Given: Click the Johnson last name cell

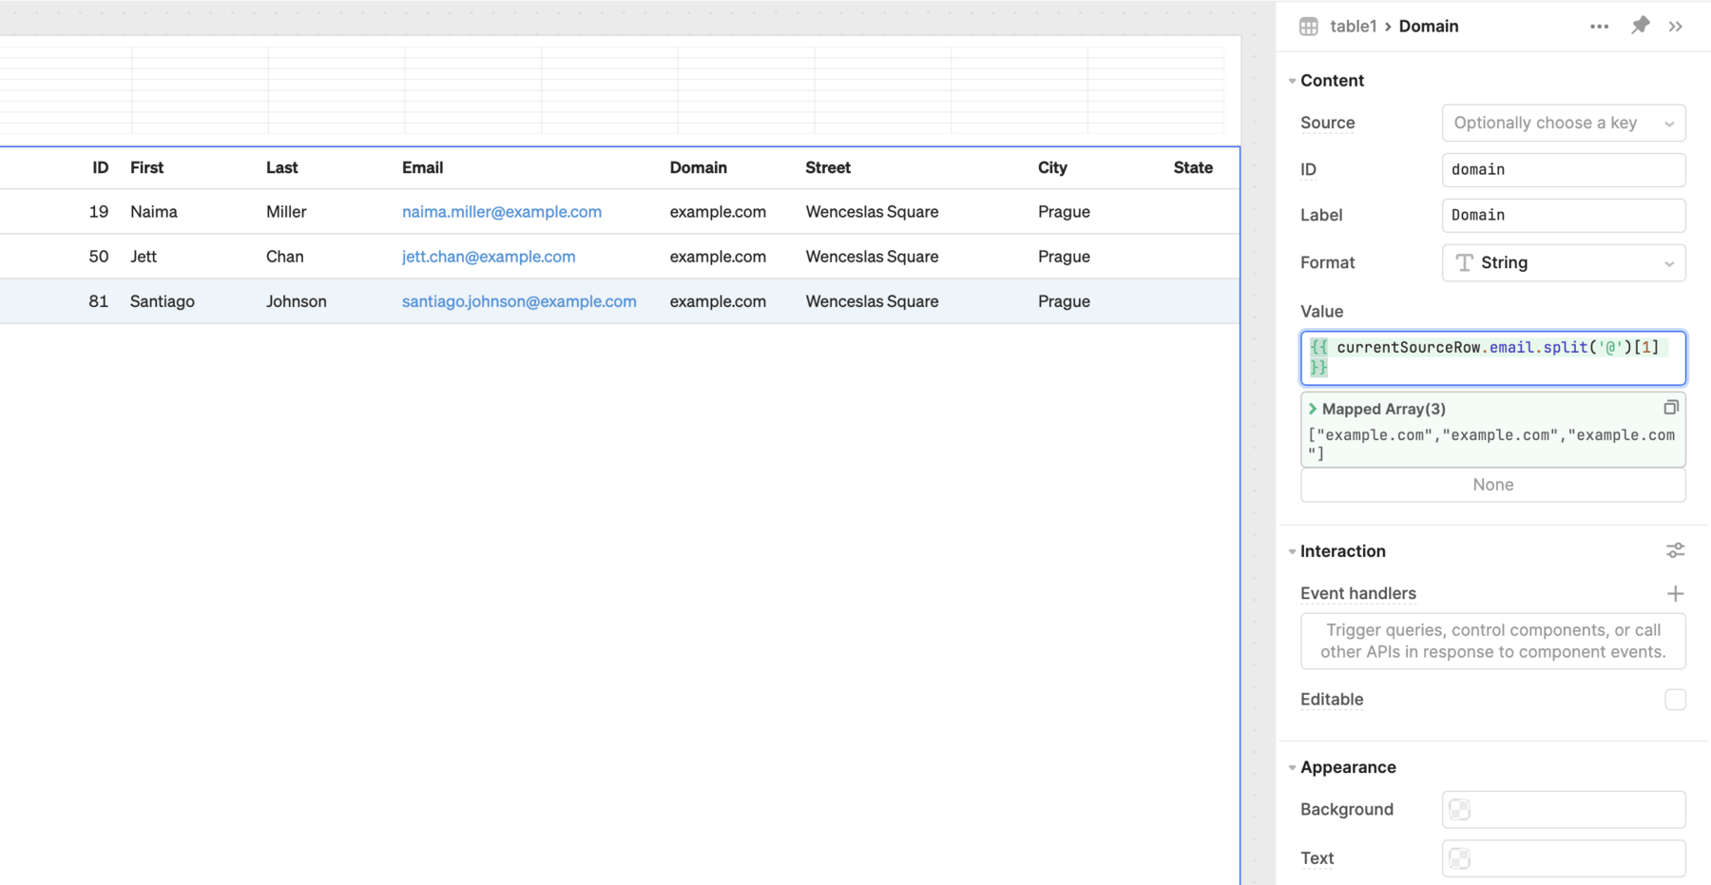Looking at the screenshot, I should 296,301.
